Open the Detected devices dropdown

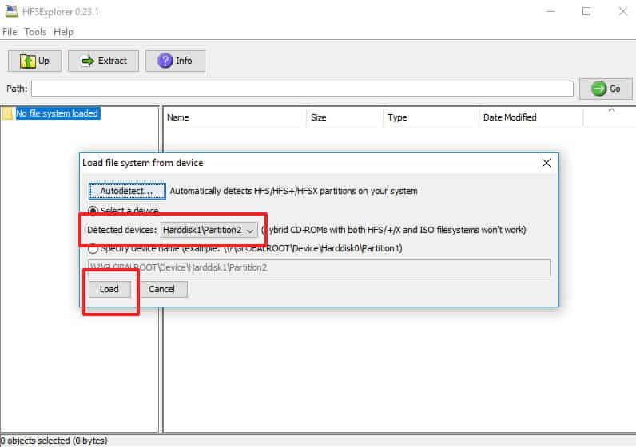click(209, 230)
